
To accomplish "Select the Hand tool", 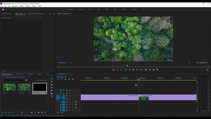I will (x=52, y=94).
